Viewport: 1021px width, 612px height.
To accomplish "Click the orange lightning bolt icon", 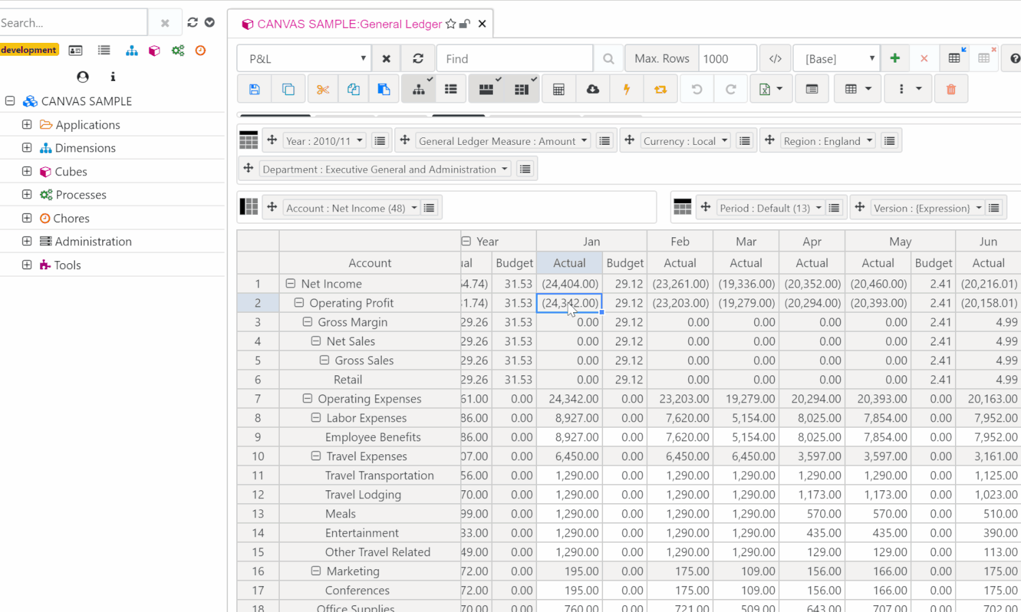I will [627, 89].
